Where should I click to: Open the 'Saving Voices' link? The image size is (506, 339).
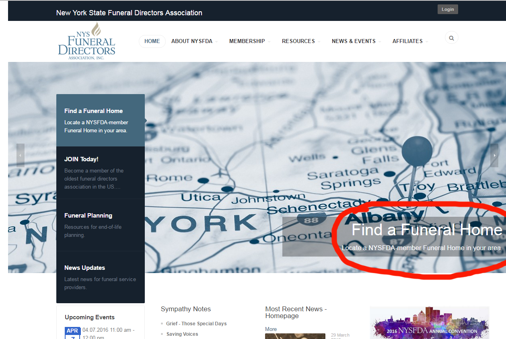[x=182, y=334]
